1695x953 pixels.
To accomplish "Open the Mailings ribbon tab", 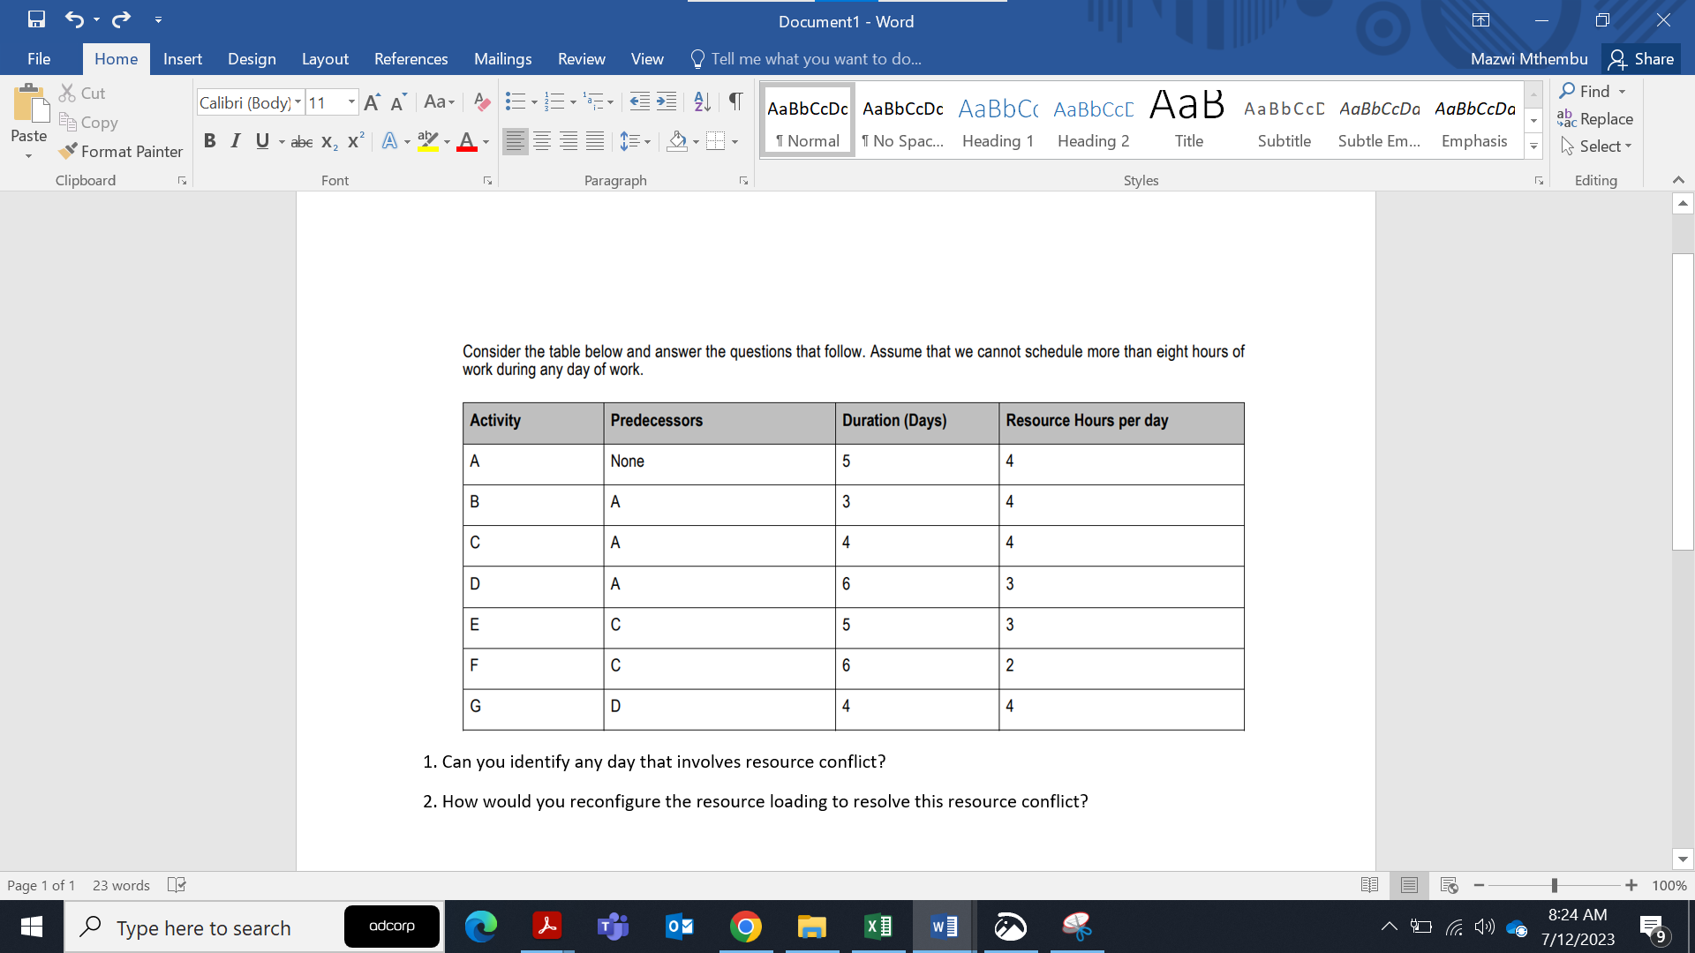I will pos(502,58).
